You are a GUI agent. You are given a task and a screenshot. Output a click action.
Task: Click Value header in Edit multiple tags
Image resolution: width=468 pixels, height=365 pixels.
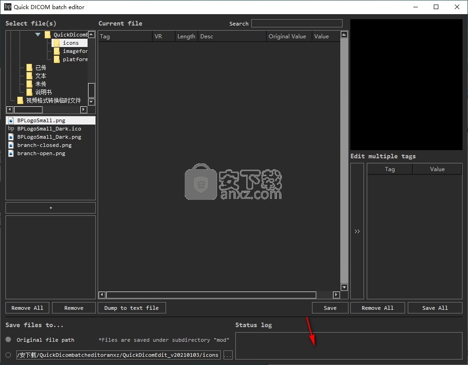pyautogui.click(x=437, y=169)
